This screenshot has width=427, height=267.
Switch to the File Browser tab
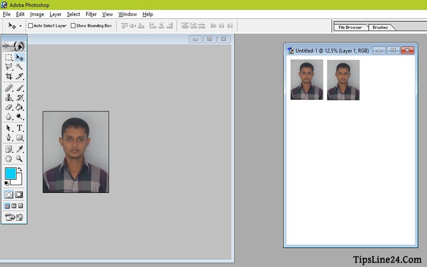click(350, 27)
